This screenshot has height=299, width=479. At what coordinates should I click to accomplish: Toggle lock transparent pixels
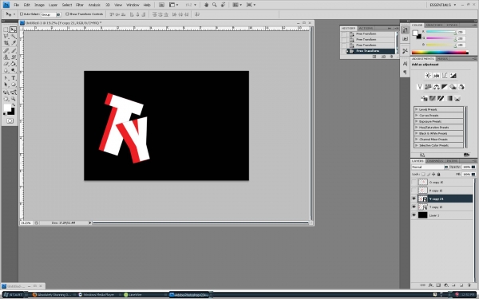point(423,174)
